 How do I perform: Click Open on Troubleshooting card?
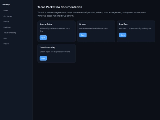click(43, 58)
